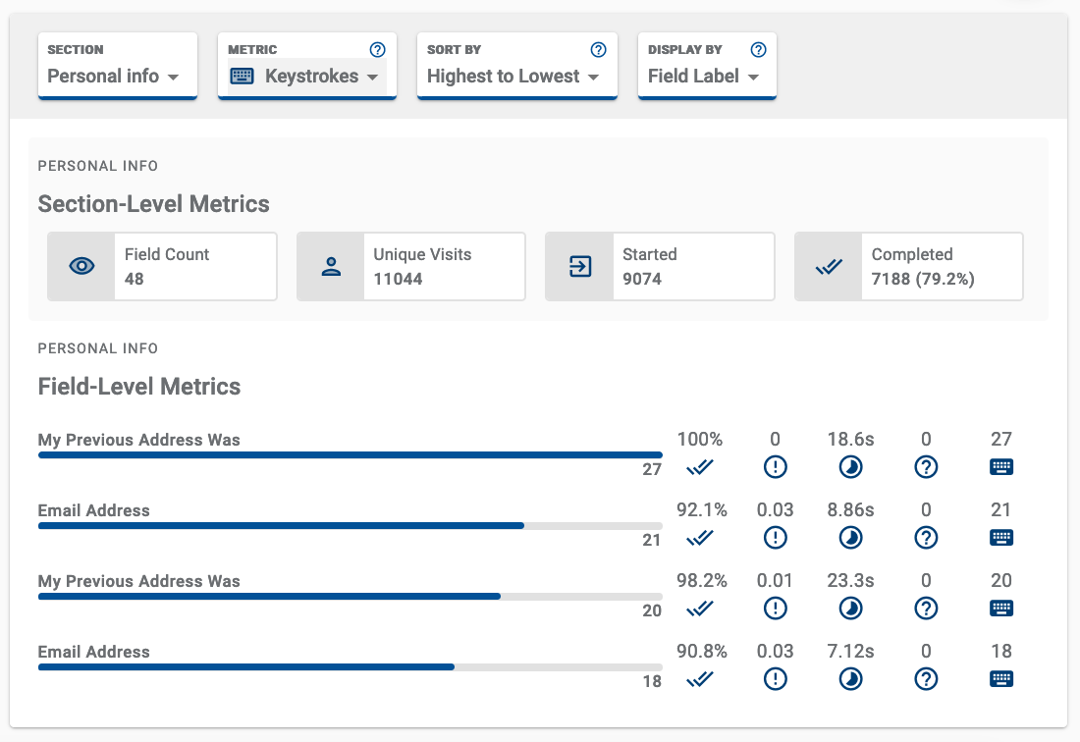Click the clock icon under 23.3s
Image resolution: width=1080 pixels, height=742 pixels.
click(850, 609)
